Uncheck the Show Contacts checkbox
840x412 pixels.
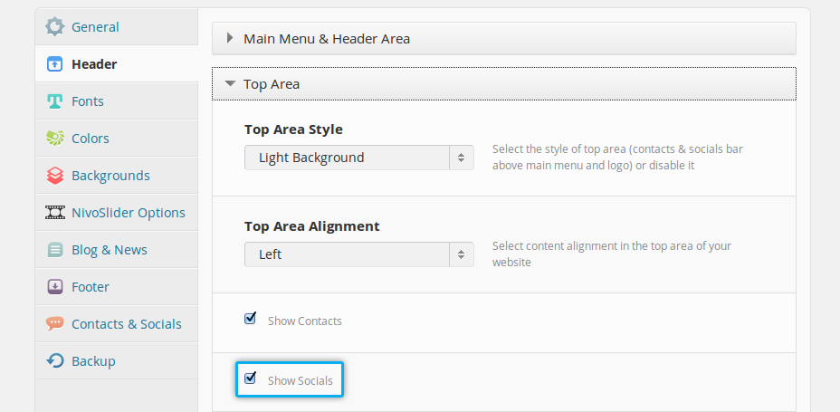click(x=251, y=319)
